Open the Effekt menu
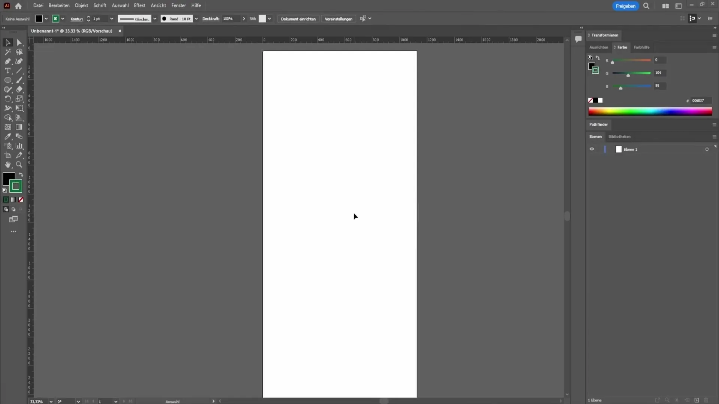Image resolution: width=719 pixels, height=404 pixels. pos(139,6)
